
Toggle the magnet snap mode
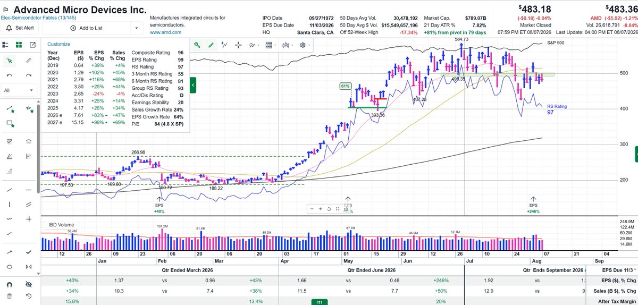point(10,284)
